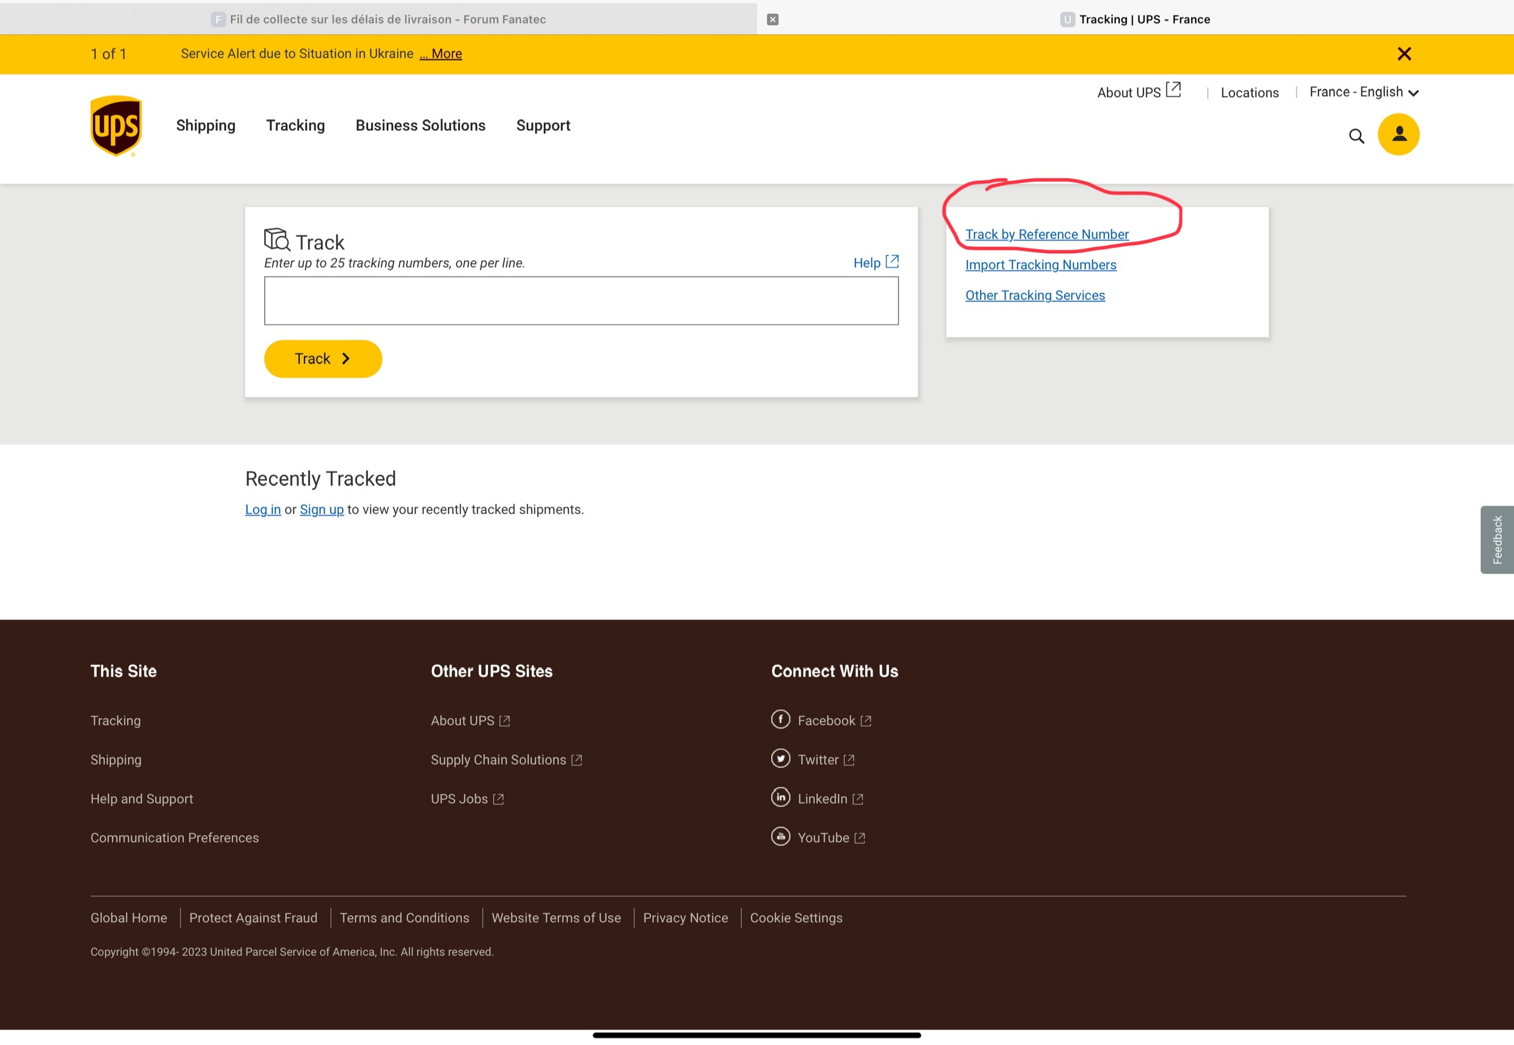Open Communication Preferences footer link

point(174,838)
